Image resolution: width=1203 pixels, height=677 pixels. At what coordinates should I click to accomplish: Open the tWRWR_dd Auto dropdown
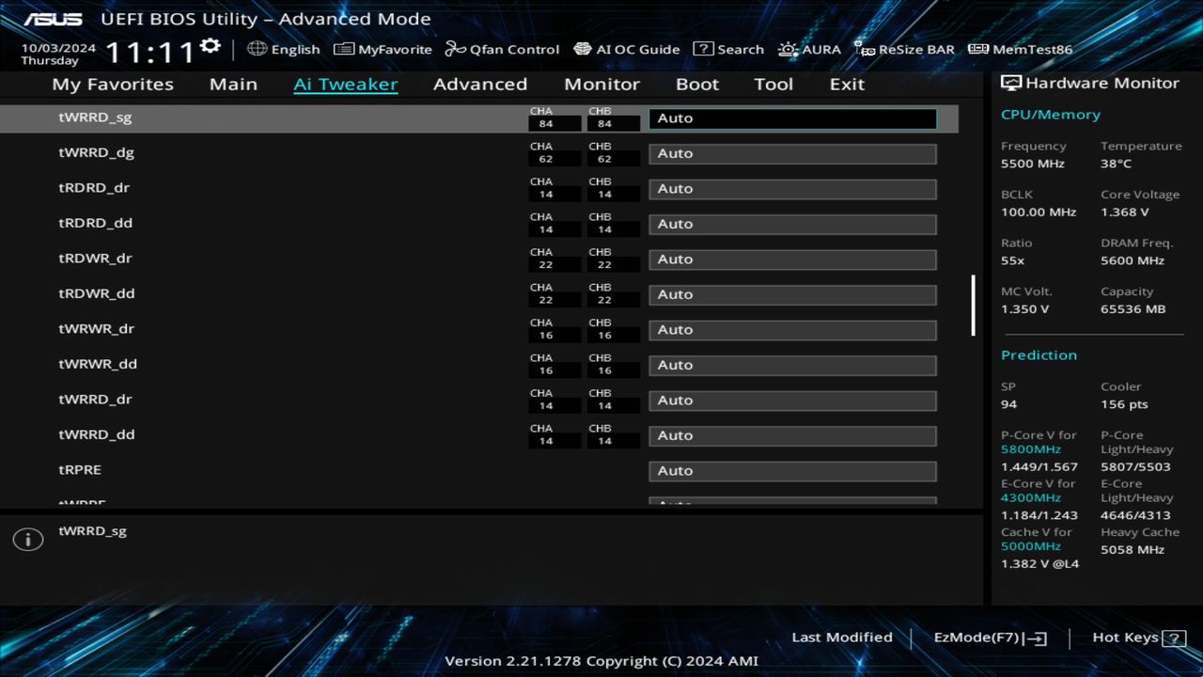click(x=791, y=365)
